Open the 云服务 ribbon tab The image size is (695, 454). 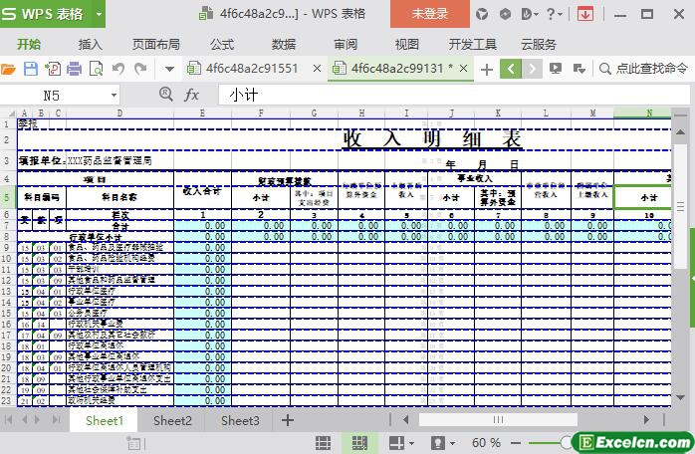[x=539, y=45]
